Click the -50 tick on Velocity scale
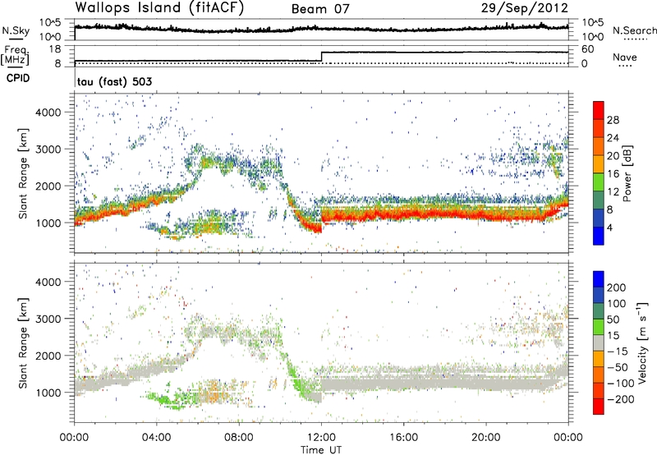 click(x=618, y=367)
